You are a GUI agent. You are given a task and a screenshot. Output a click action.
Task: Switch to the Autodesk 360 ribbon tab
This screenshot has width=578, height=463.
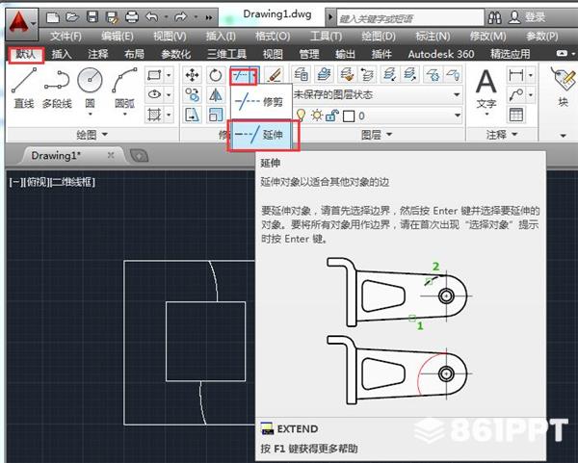click(441, 54)
